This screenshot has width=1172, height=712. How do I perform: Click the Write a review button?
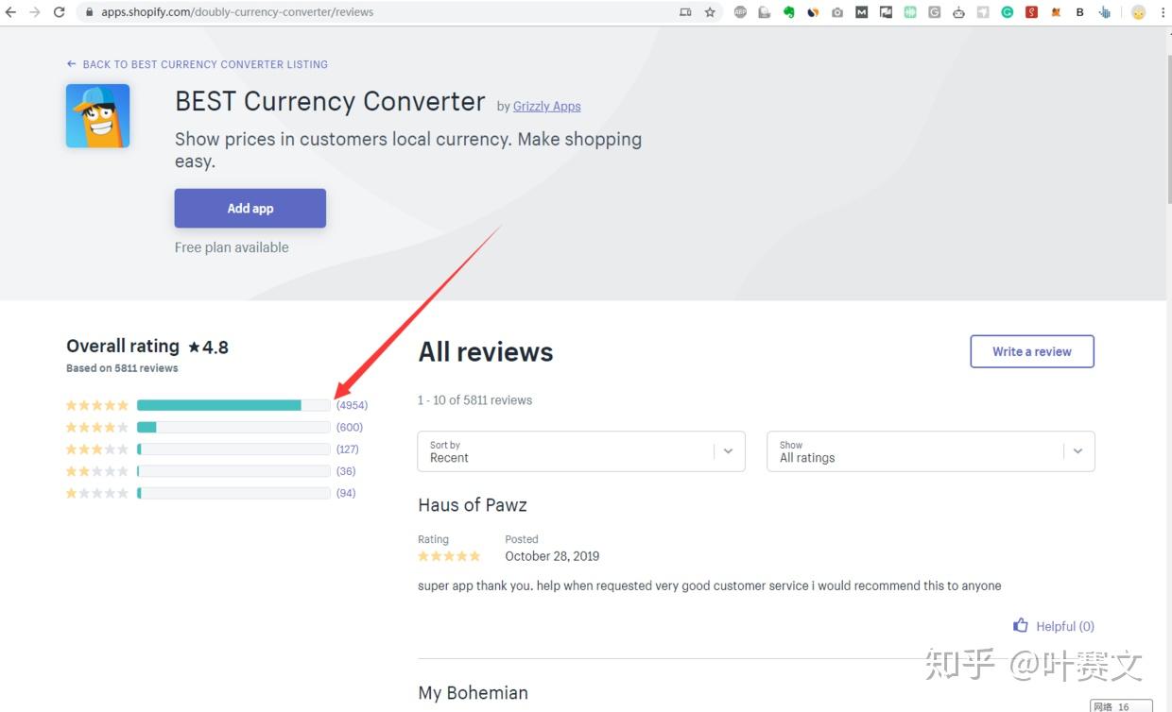(1032, 351)
